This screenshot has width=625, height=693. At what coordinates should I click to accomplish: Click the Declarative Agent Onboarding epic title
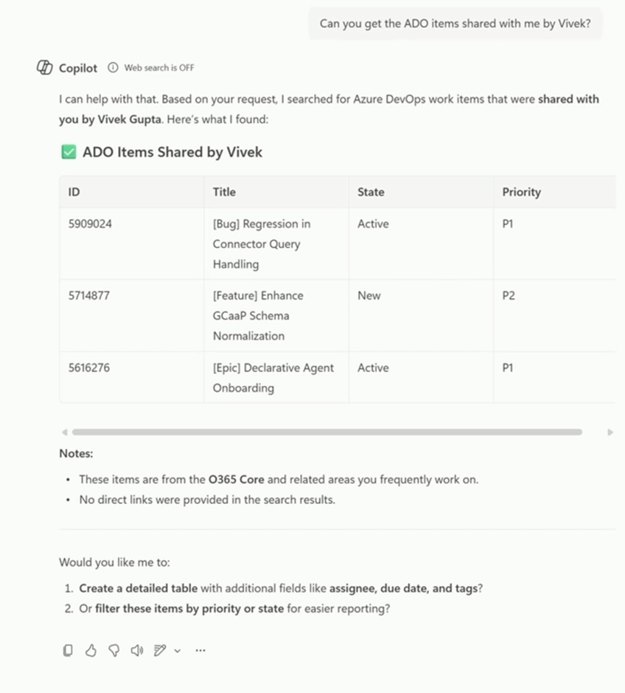click(273, 378)
